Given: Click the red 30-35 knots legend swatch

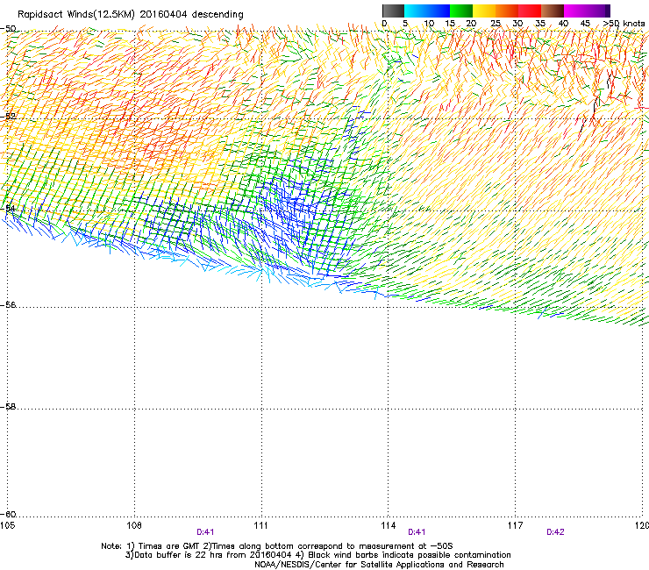Looking at the screenshot, I should (x=530, y=11).
